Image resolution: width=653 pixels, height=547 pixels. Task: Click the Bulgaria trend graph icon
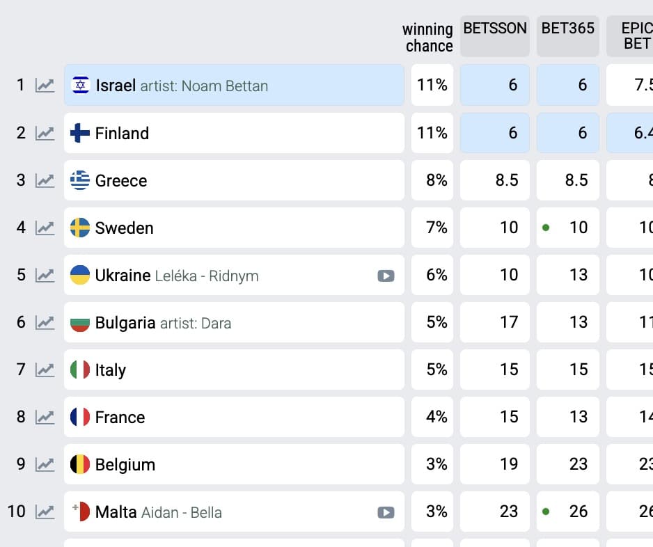pyautogui.click(x=45, y=322)
